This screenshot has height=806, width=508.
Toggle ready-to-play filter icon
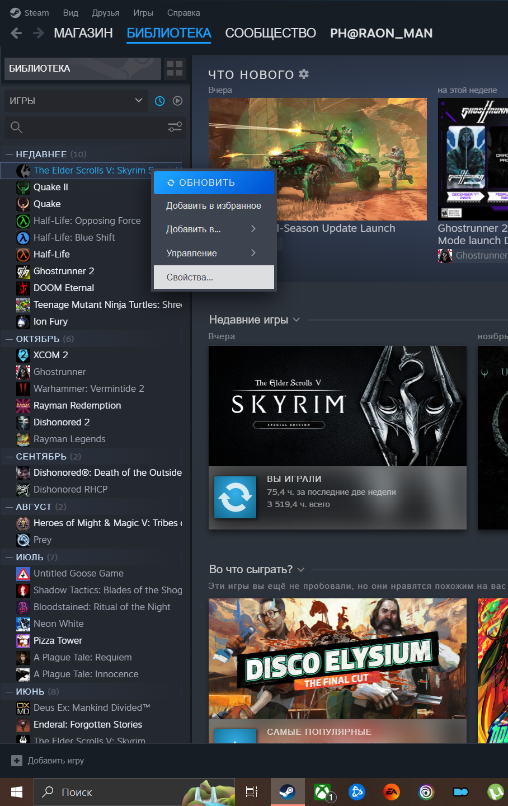point(178,101)
